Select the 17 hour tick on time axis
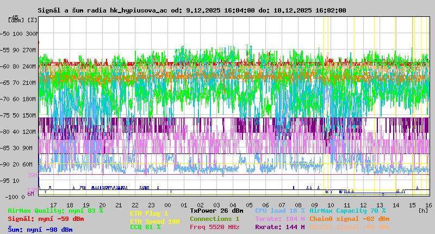The width and height of the screenshot is (435, 234). (x=53, y=205)
